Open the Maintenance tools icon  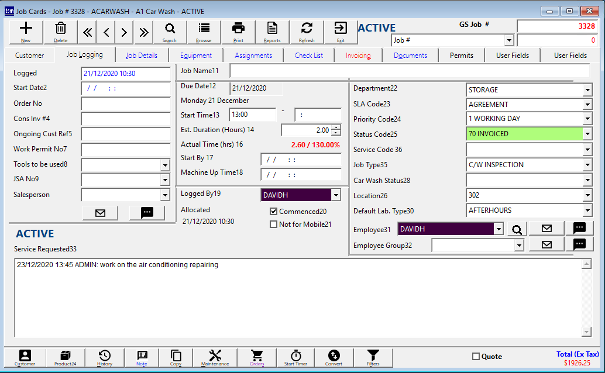[215, 358]
